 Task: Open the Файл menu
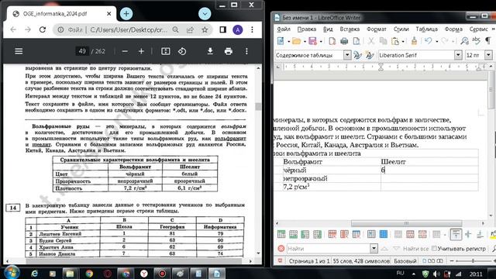284,29
